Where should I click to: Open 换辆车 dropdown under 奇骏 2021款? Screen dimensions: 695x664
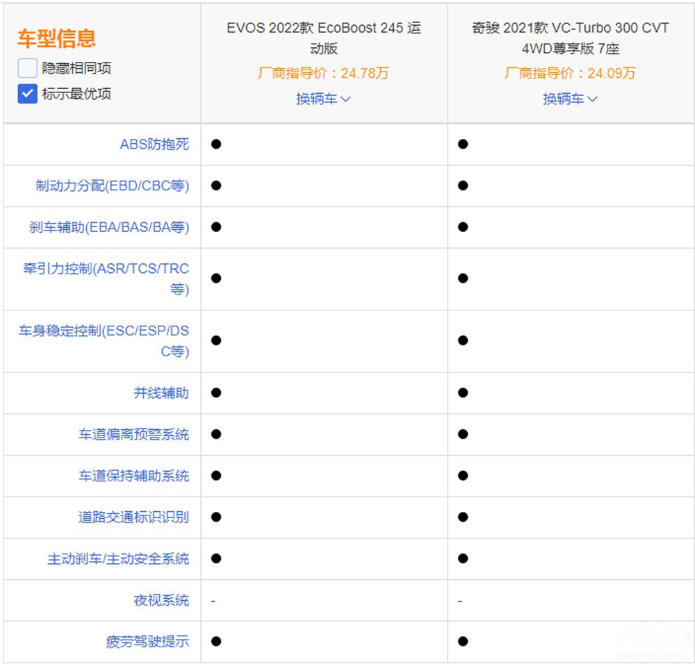pos(570,99)
